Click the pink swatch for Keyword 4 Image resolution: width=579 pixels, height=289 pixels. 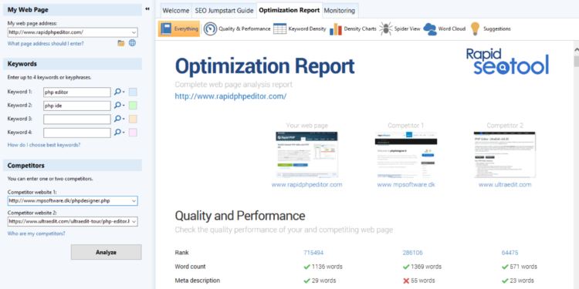click(133, 133)
